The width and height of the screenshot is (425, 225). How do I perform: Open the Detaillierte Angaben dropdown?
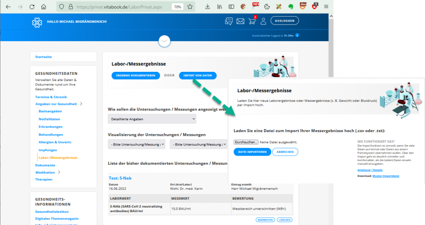pos(152,119)
